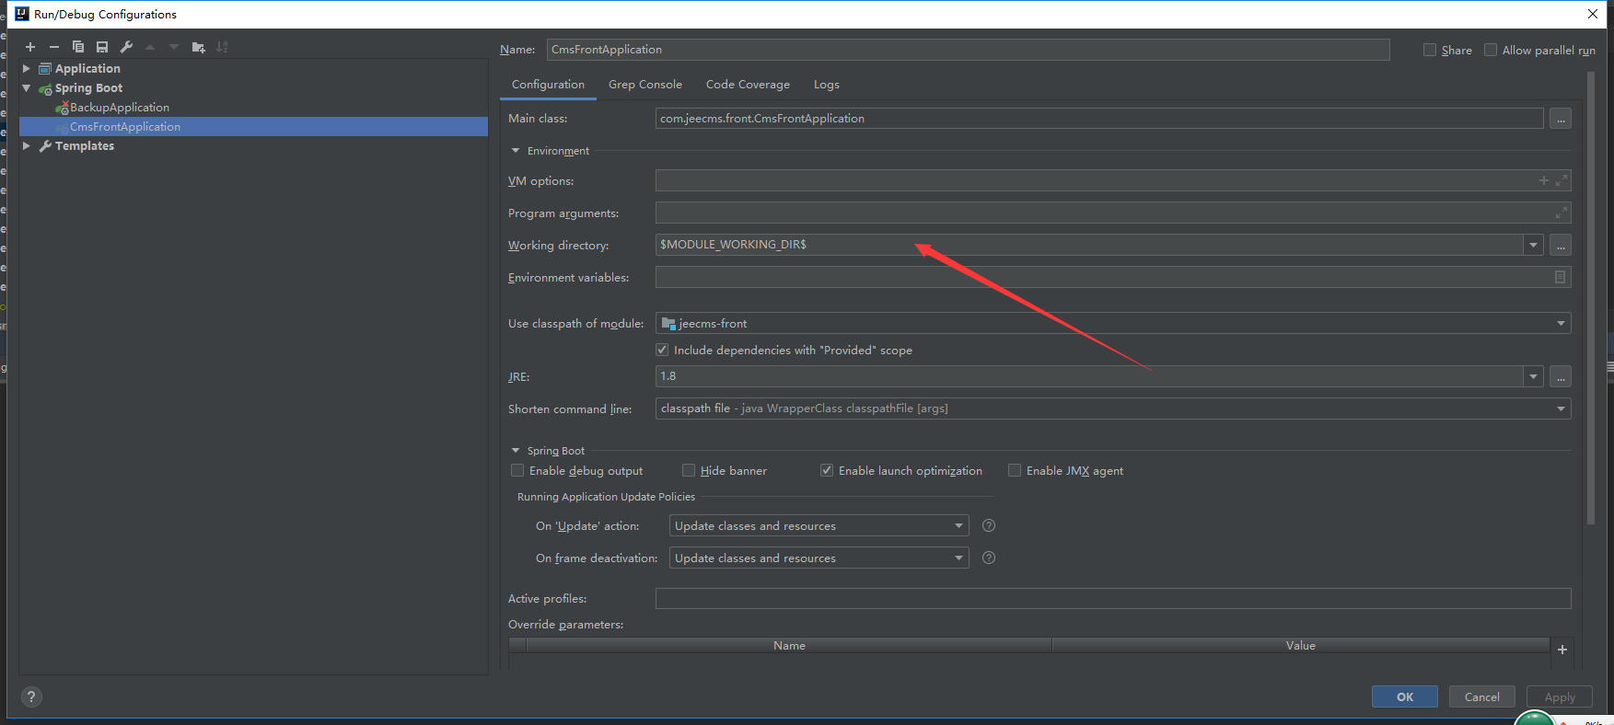1614x725 pixels.
Task: Switch to the Grep Console tab
Action: (x=644, y=85)
